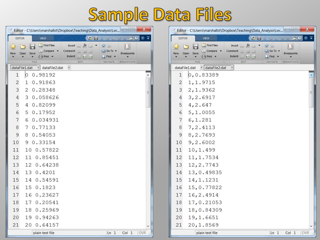Click the Save floppy icon in left editor
The width and height of the screenshot is (320, 240).
tap(32, 47)
